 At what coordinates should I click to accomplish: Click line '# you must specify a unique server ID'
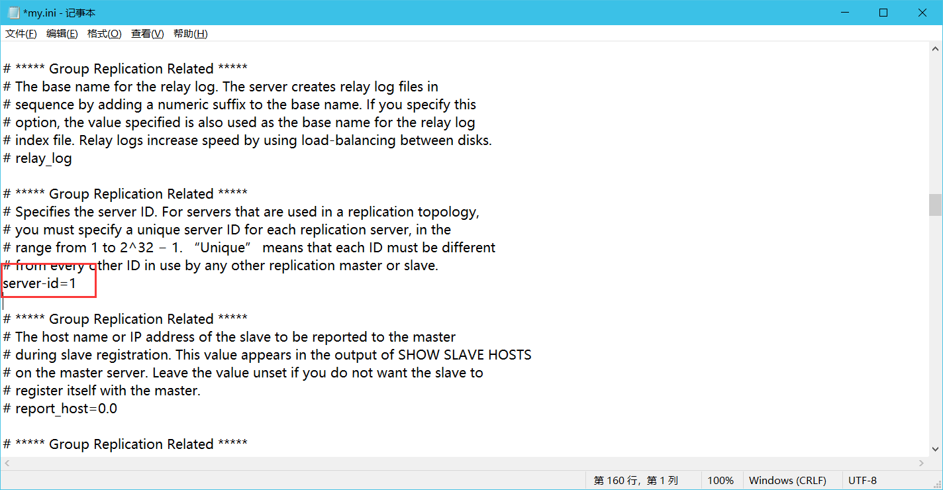(x=227, y=230)
